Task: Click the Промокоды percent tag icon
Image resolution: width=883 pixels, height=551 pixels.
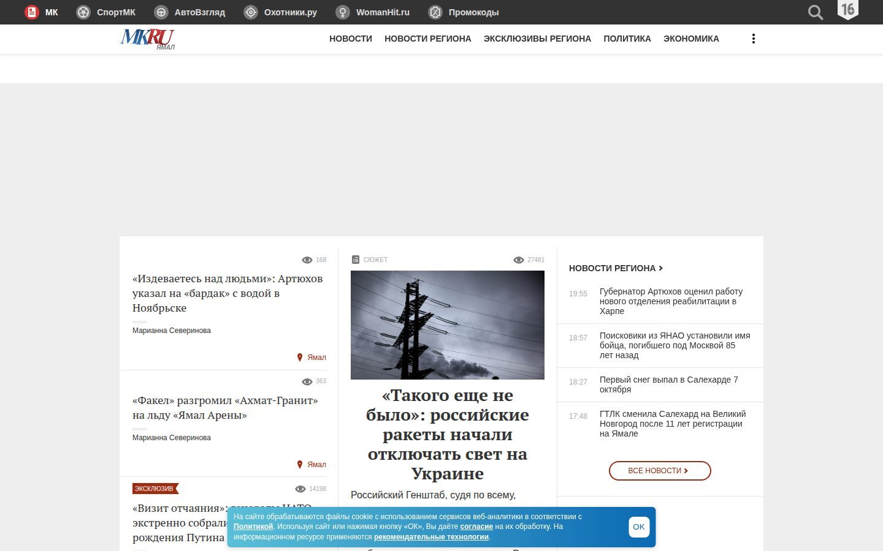Action: [435, 12]
